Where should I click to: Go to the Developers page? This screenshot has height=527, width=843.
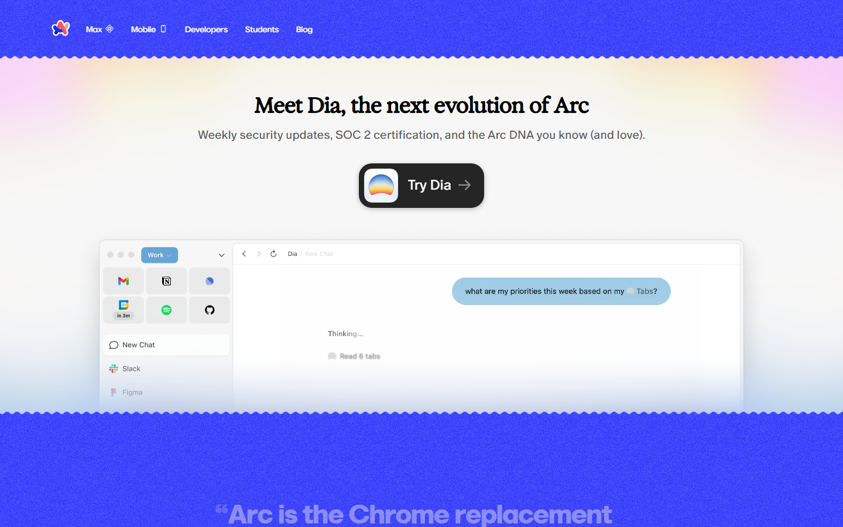tap(206, 29)
